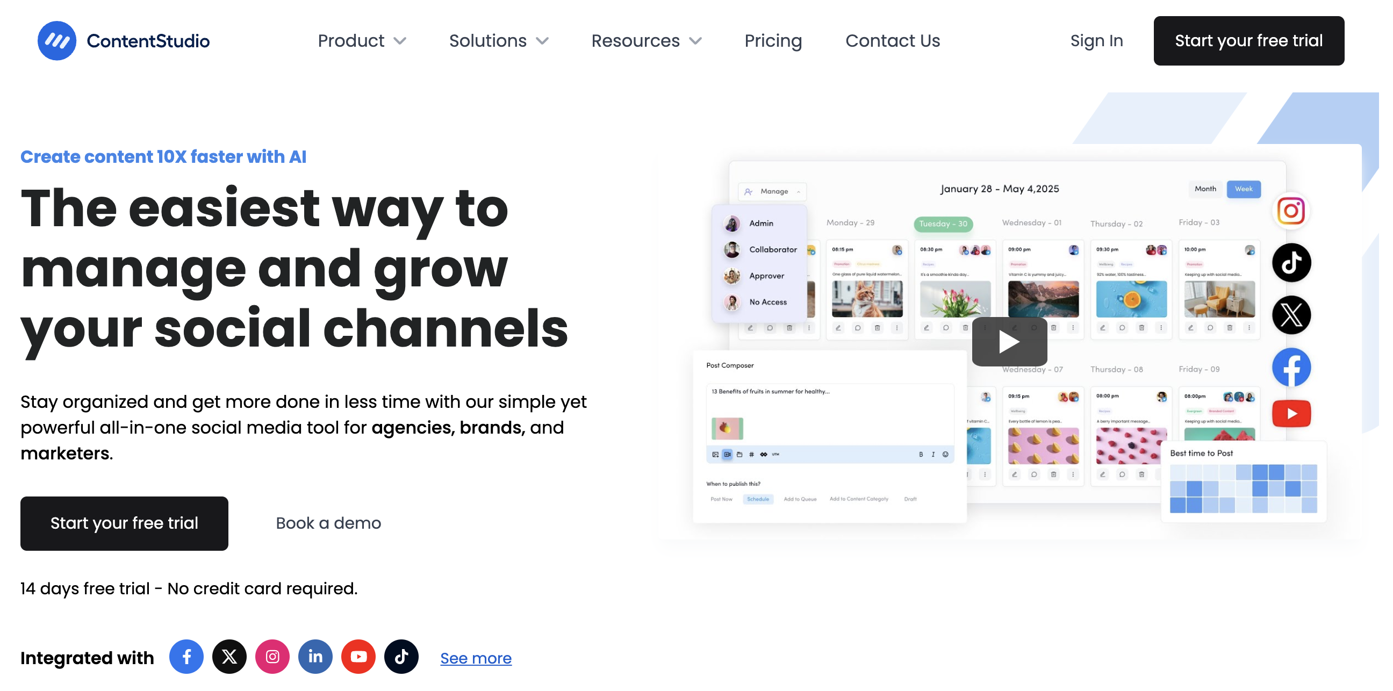This screenshot has width=1393, height=691.
Task: Click Facebook icon in Integrated with row
Action: (x=186, y=657)
